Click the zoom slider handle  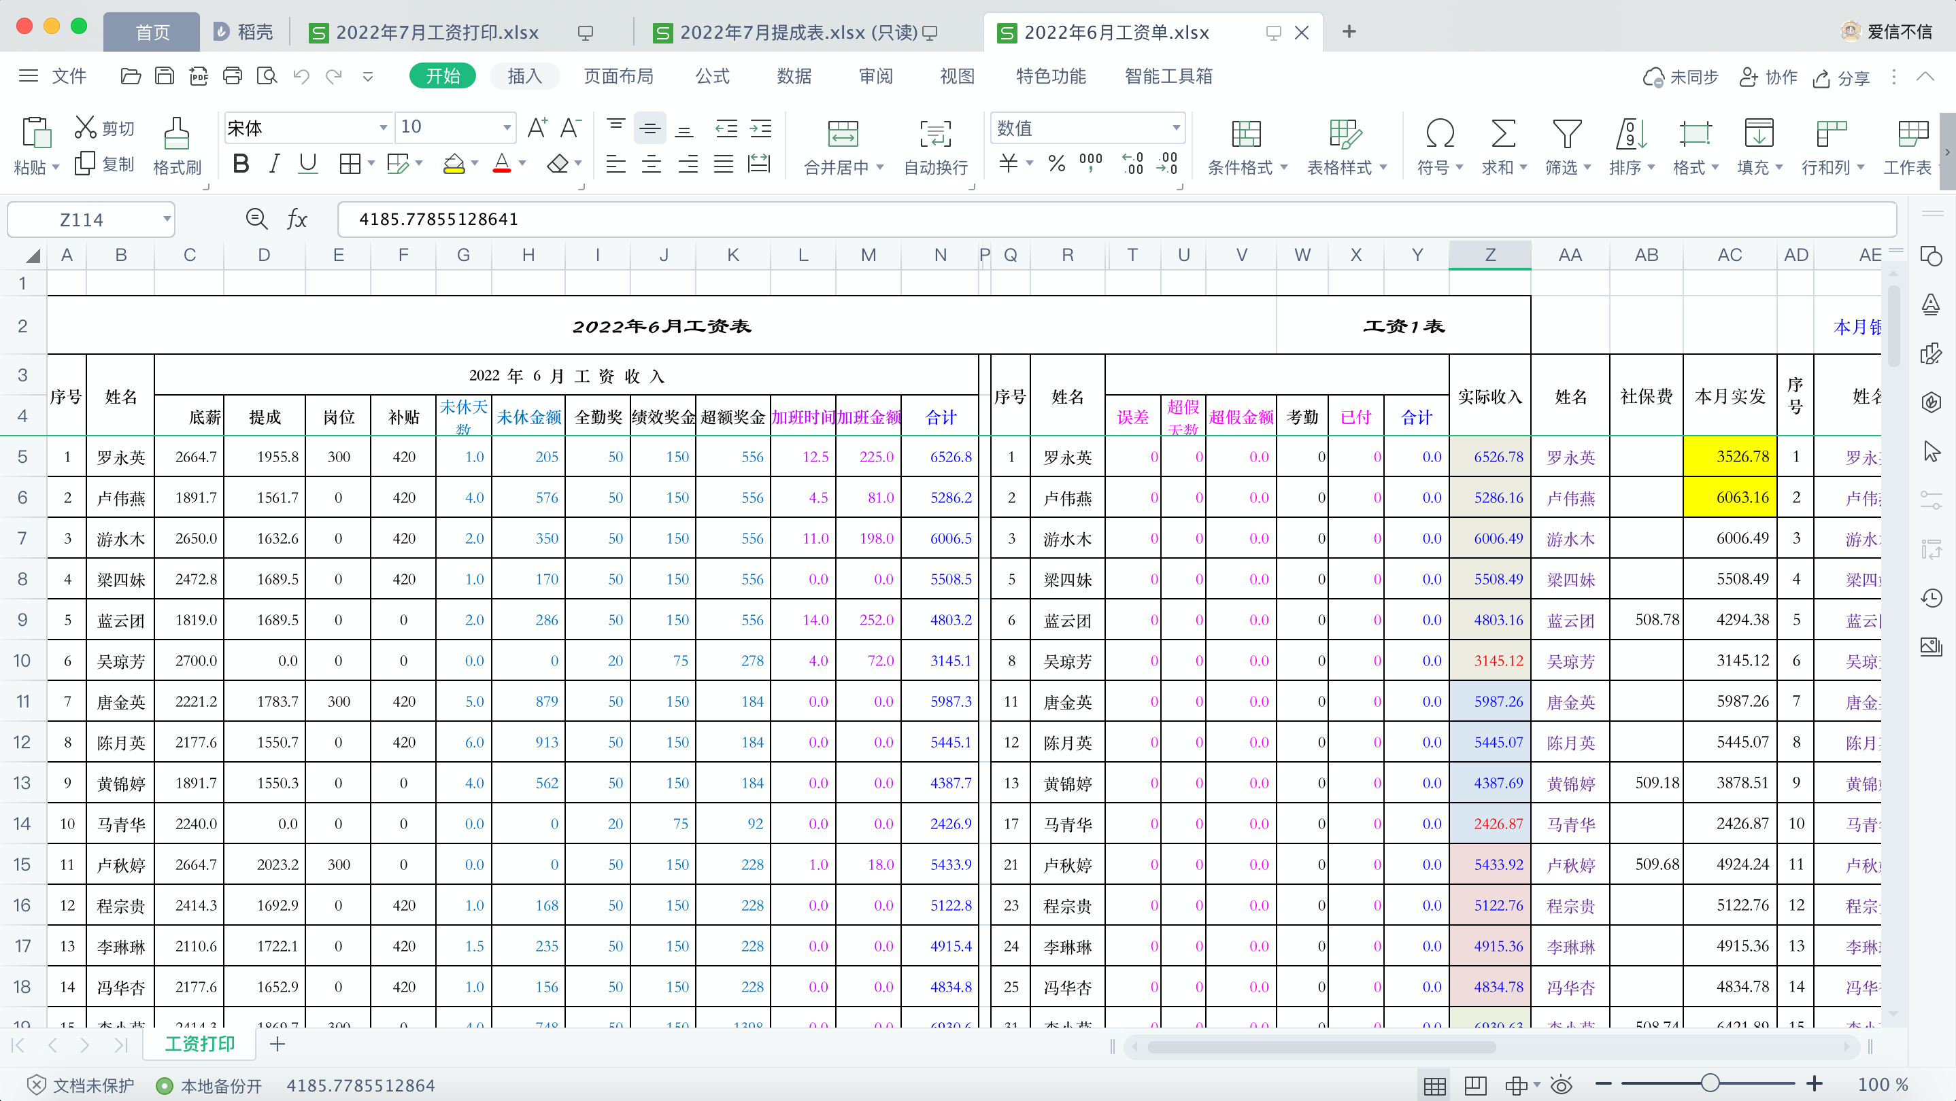(x=1709, y=1083)
